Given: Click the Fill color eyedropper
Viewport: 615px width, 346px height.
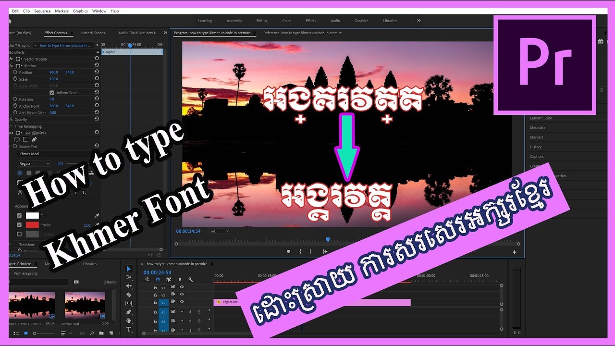Looking at the screenshot, I should coord(97,216).
